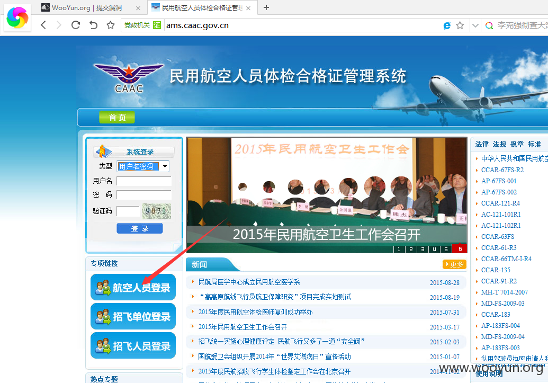The image size is (548, 383).
Task: Open news “高高原航线飞行员航卫保障研究”项目完成实地测试
Action: (275, 297)
